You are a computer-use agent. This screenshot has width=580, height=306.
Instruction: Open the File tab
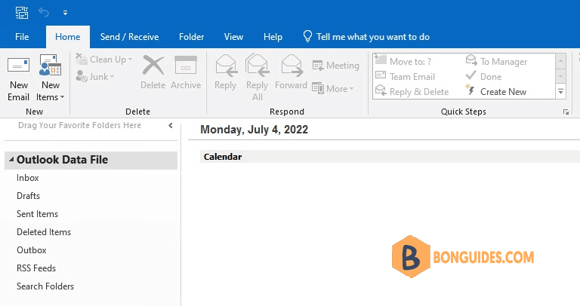coord(22,37)
